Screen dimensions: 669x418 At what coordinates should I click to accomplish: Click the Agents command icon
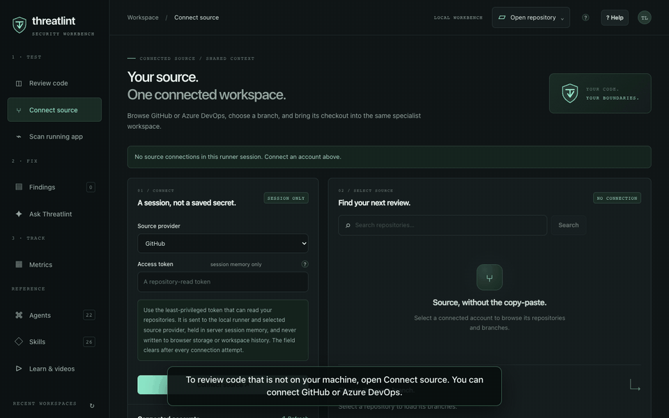click(x=19, y=315)
